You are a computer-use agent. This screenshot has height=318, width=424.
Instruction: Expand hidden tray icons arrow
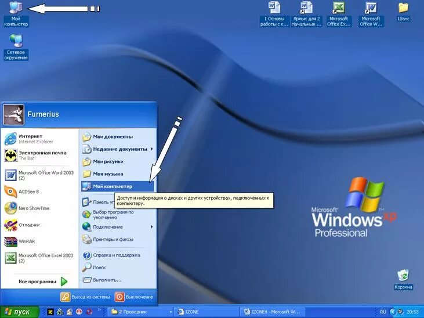pyautogui.click(x=393, y=312)
